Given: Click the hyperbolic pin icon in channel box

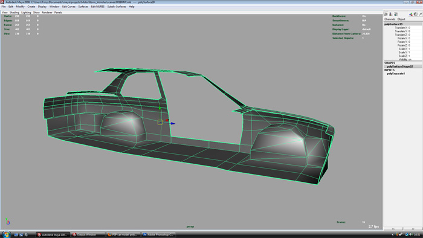Looking at the screenshot, I should 421,14.
